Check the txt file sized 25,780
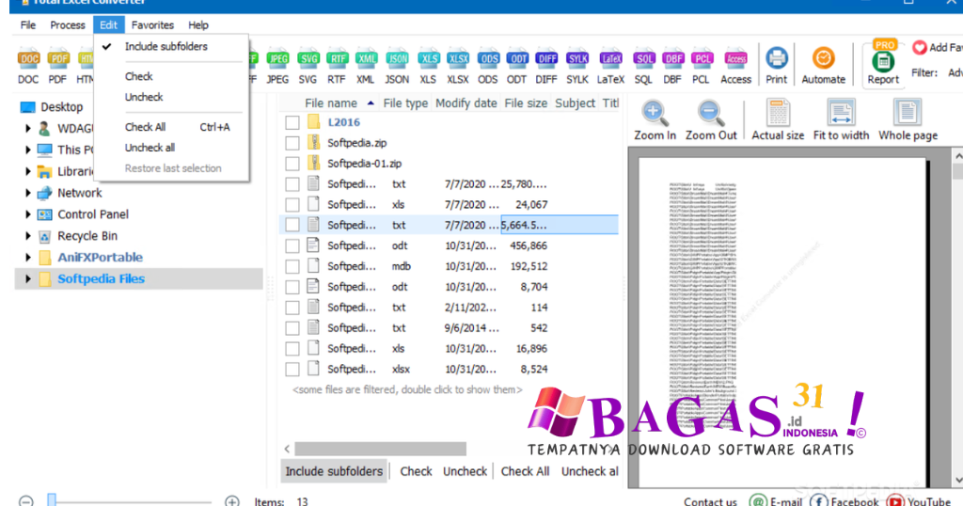This screenshot has height=506, width=963. 292,184
